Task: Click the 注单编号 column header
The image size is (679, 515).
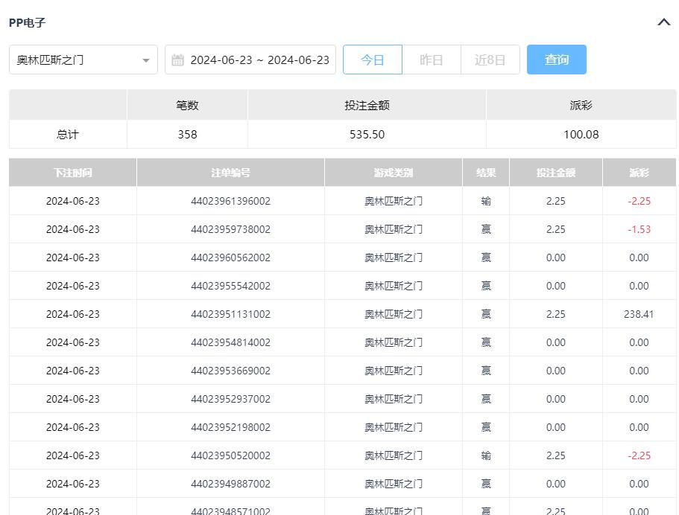Action: pyautogui.click(x=230, y=173)
